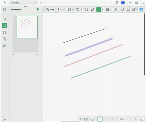This screenshot has width=146, height=122.
Task: Switch to the Untitled document tab
Action: pos(23,3)
